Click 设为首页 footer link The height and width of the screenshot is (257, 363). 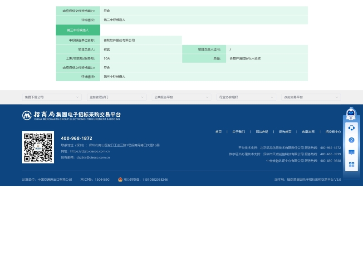(285, 132)
